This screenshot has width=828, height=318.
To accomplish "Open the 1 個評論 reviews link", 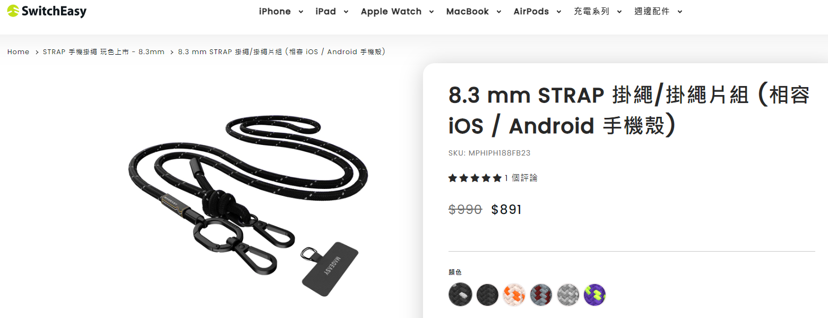I will pyautogui.click(x=521, y=178).
